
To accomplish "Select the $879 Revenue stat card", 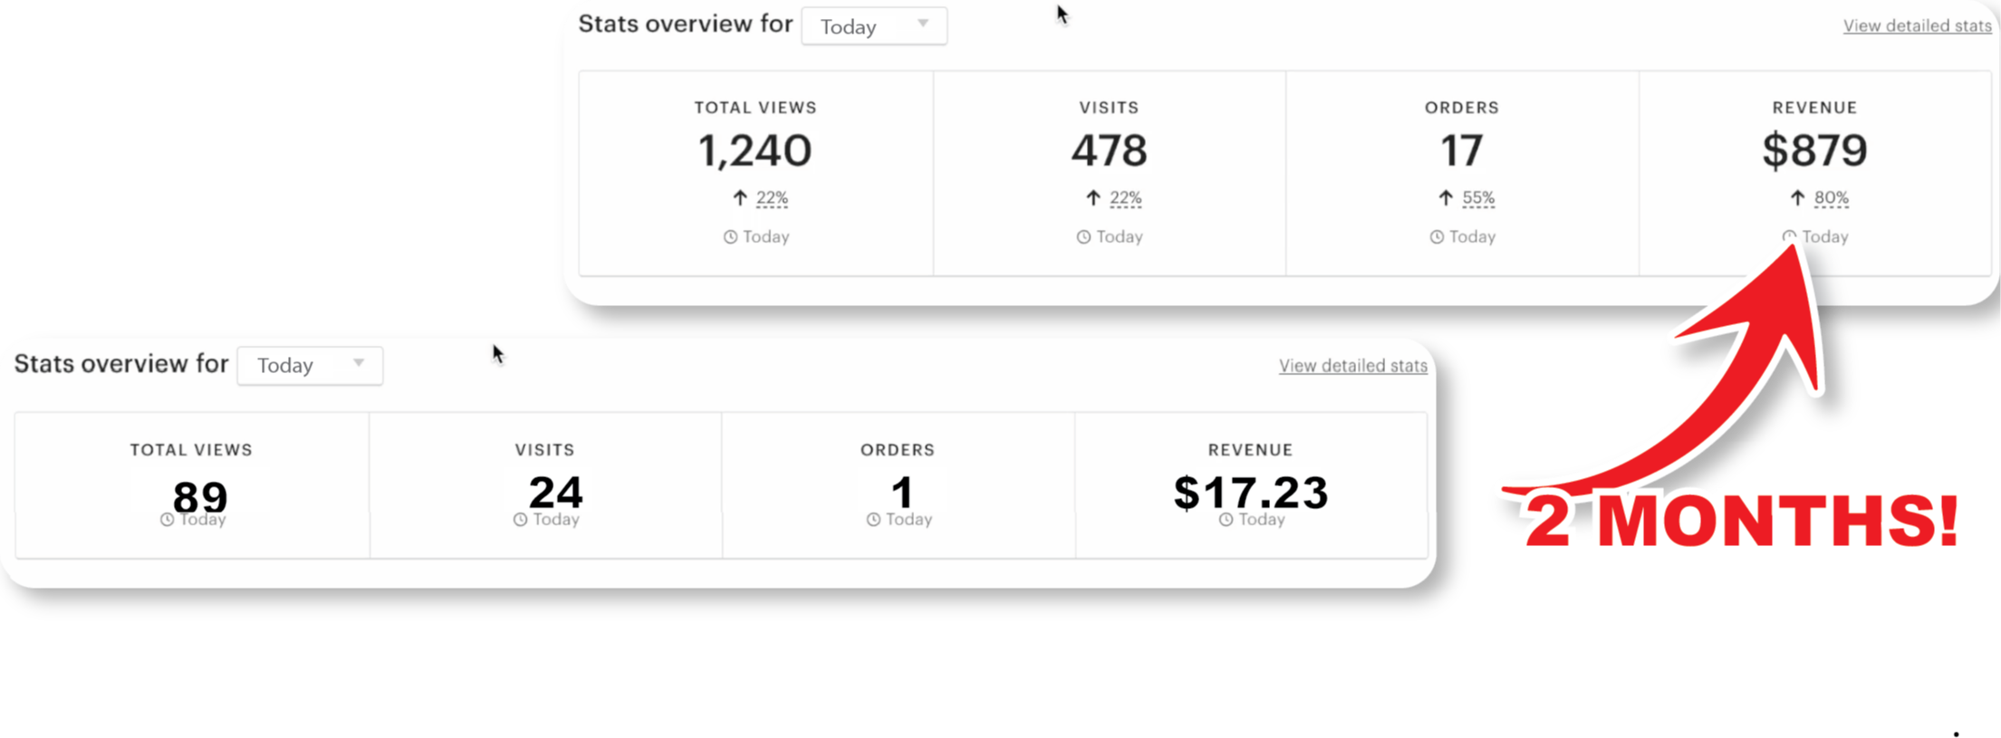I will [x=1815, y=173].
